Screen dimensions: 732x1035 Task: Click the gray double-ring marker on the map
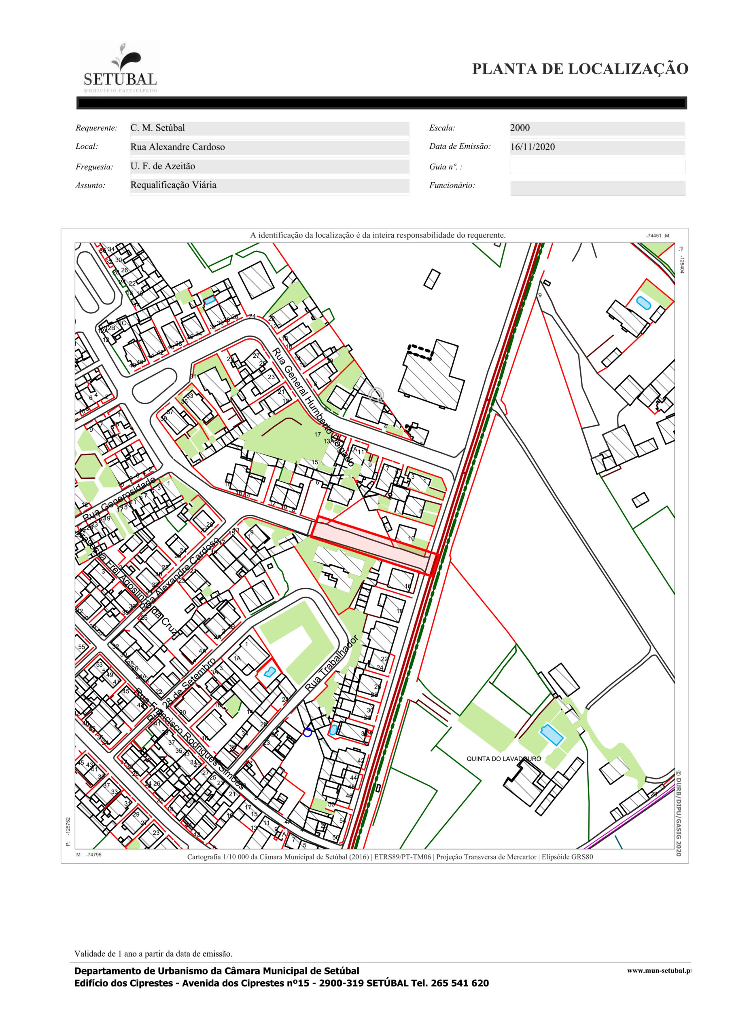click(x=376, y=395)
